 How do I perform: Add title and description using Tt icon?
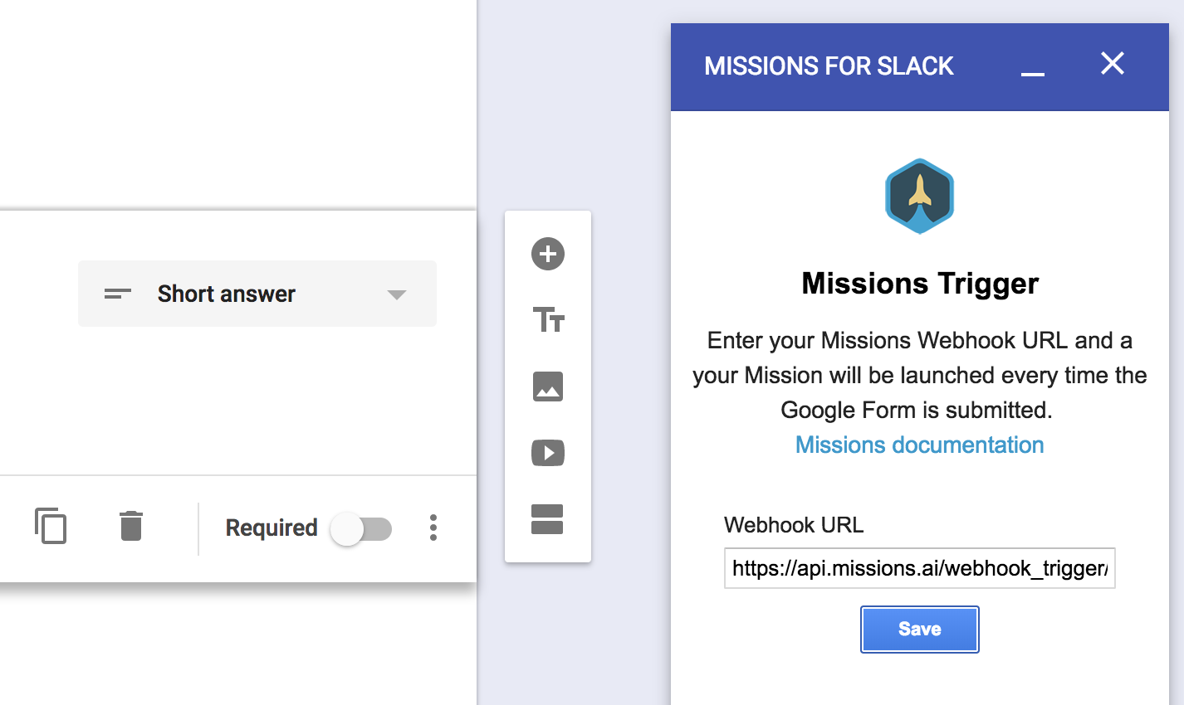click(548, 319)
